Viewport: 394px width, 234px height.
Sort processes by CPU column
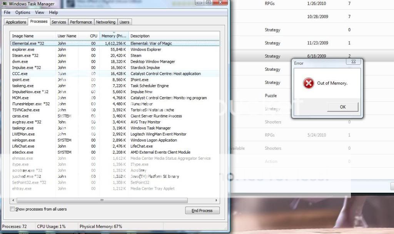point(93,36)
